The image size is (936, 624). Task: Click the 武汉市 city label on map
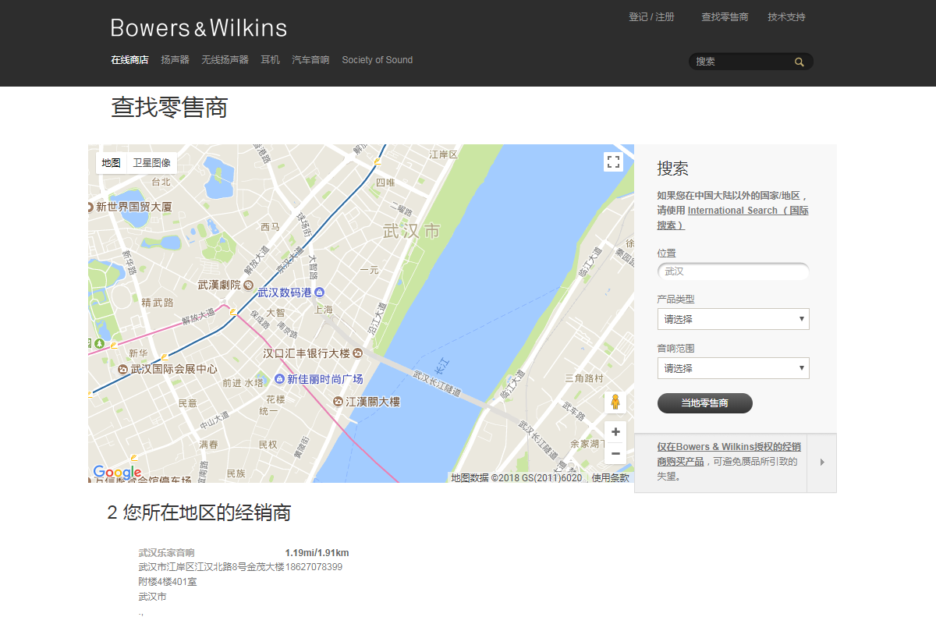[x=412, y=231]
